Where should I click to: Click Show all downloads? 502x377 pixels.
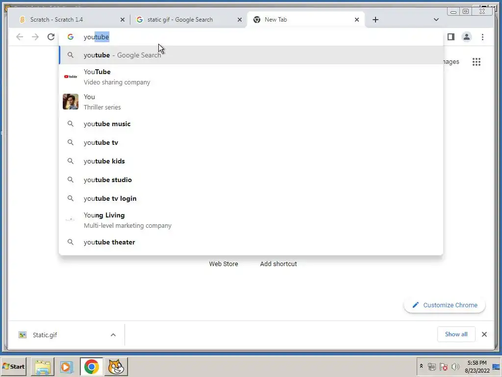[456, 334]
